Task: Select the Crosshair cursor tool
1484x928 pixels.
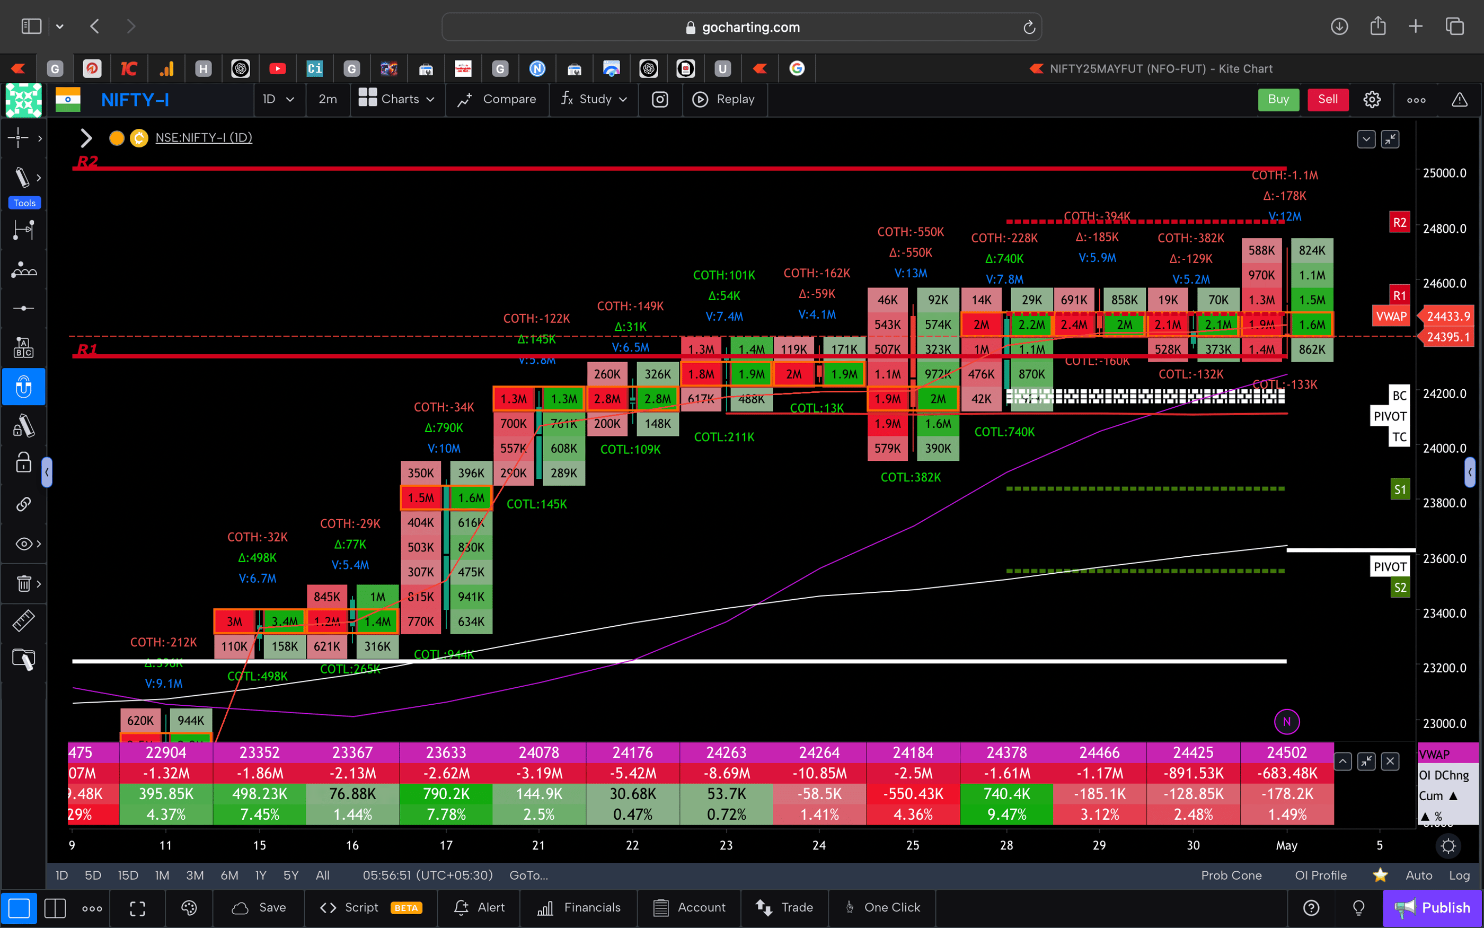Action: point(19,138)
